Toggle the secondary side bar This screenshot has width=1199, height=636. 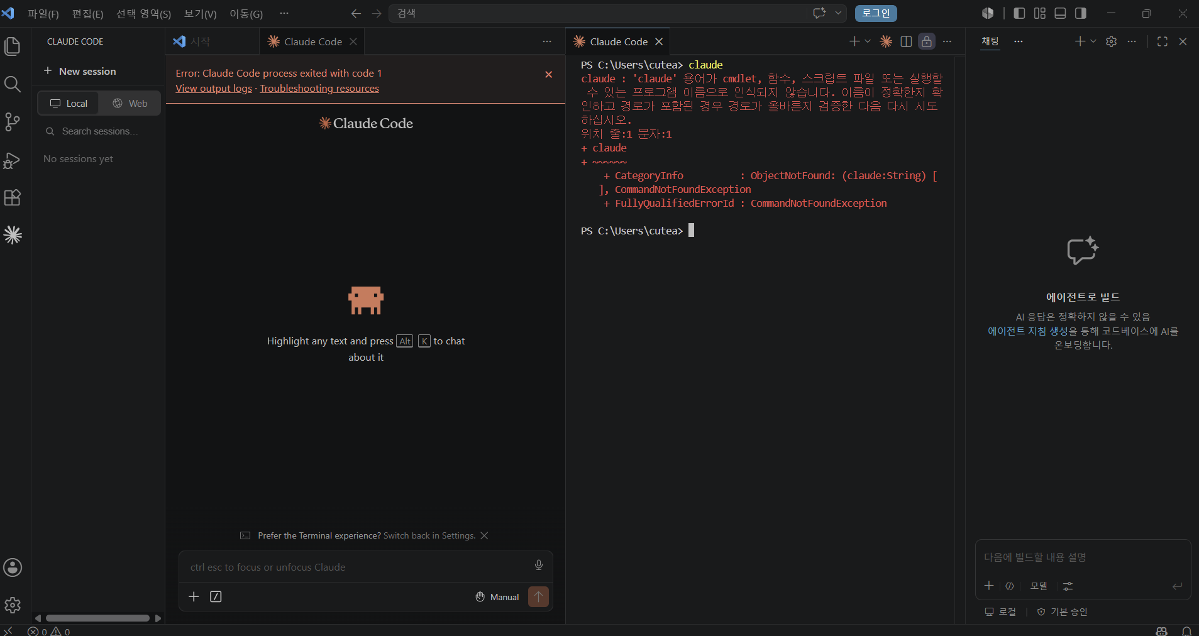coord(1081,13)
